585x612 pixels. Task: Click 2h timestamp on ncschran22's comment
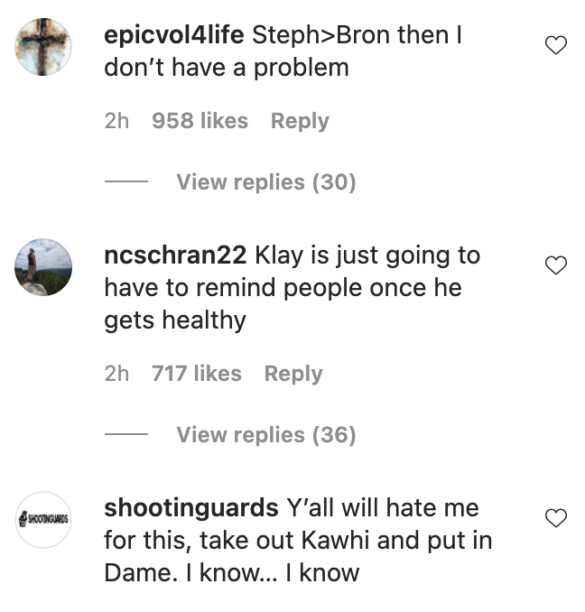click(x=116, y=374)
